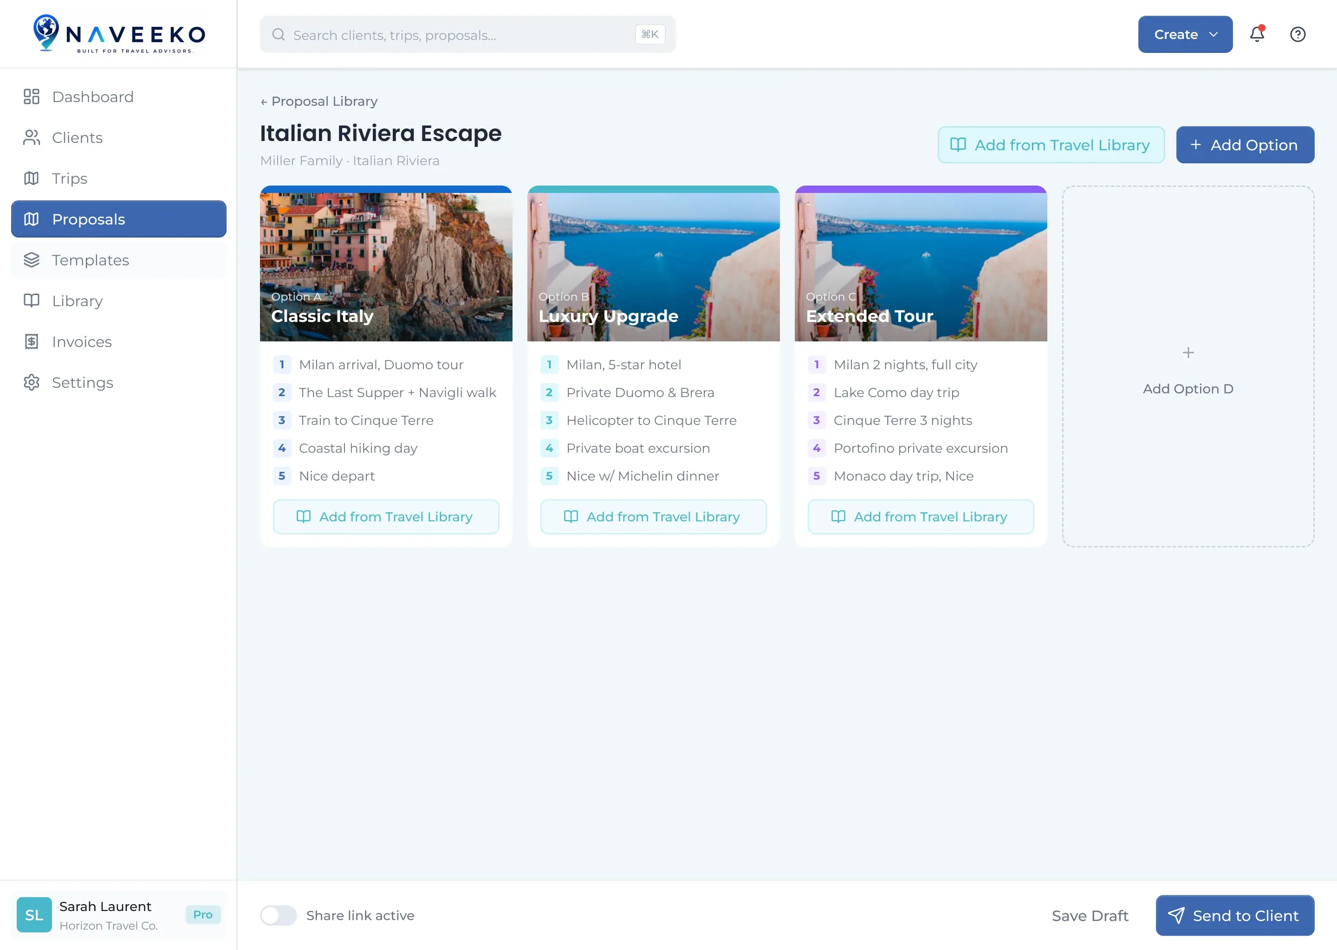Expand the Create dropdown button
The image size is (1337, 950).
click(x=1185, y=34)
